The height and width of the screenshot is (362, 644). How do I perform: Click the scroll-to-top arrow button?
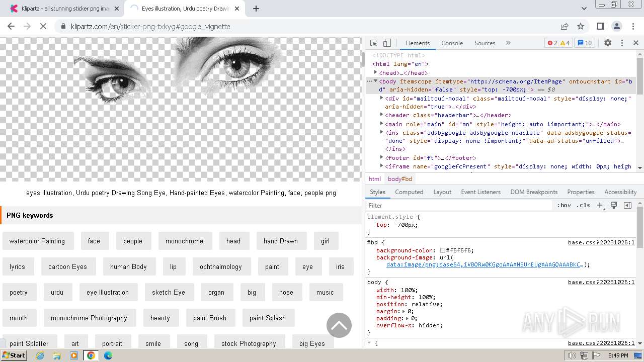tap(339, 325)
